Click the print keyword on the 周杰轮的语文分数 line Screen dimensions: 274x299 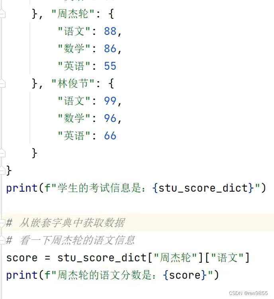coord(22,275)
